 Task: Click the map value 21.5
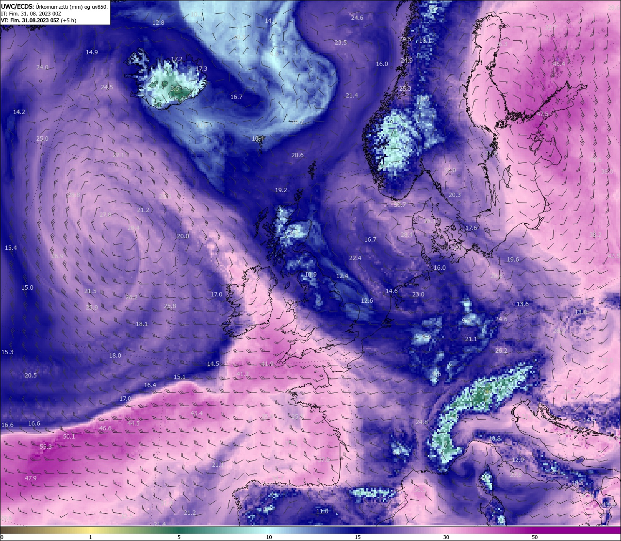pyautogui.click(x=90, y=291)
